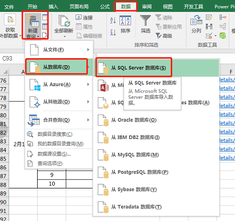Click the green Manage Data Model icon
Image resolution: width=235 pixels, height=221 pixels.
223,36
